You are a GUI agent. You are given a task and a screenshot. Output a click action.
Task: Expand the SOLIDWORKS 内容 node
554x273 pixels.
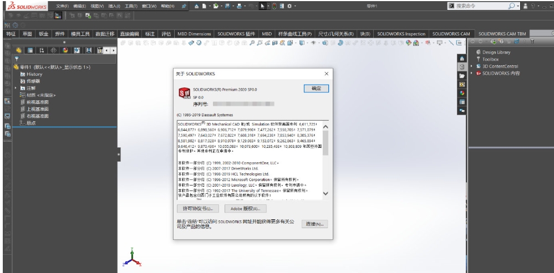[472, 73]
